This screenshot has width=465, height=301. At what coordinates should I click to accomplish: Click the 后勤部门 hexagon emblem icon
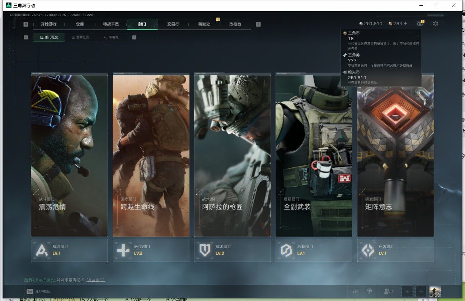point(286,250)
